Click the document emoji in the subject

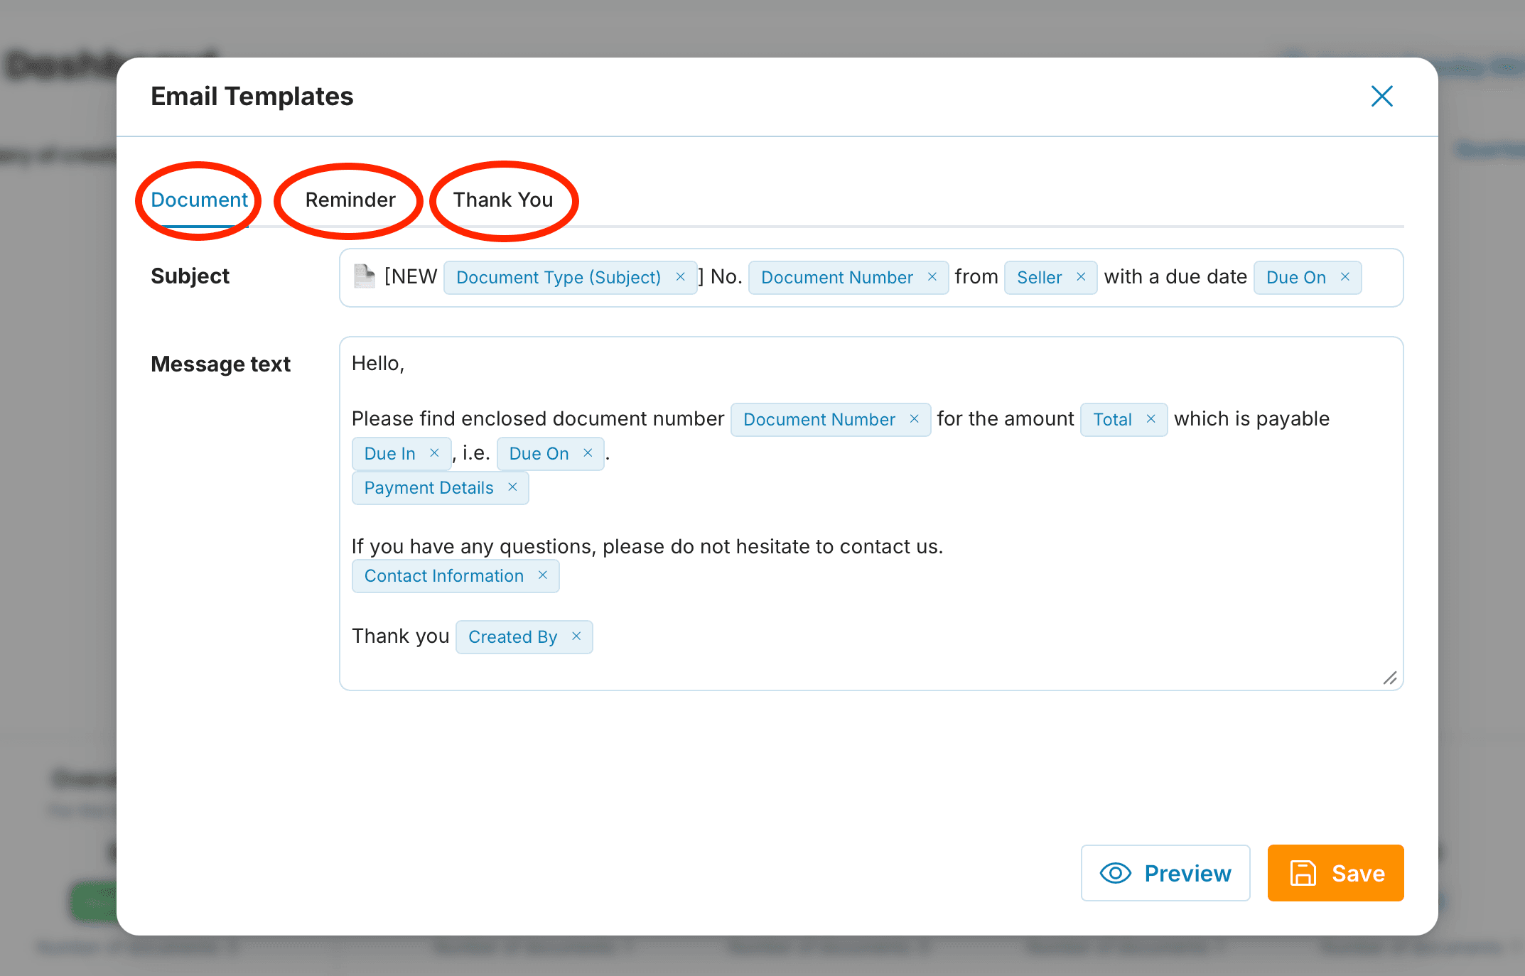click(x=365, y=276)
